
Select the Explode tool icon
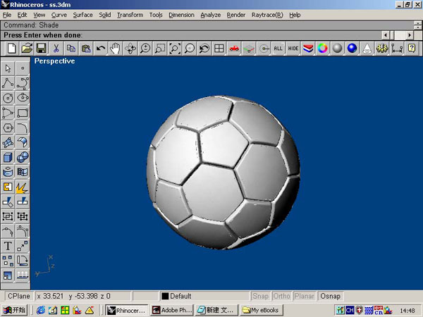[23, 187]
